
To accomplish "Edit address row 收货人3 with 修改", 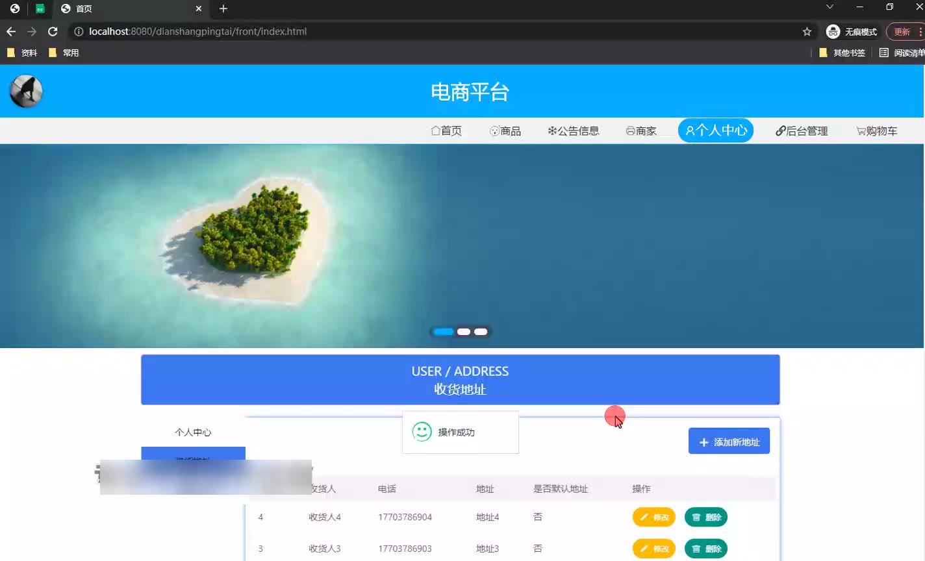I will [x=654, y=549].
